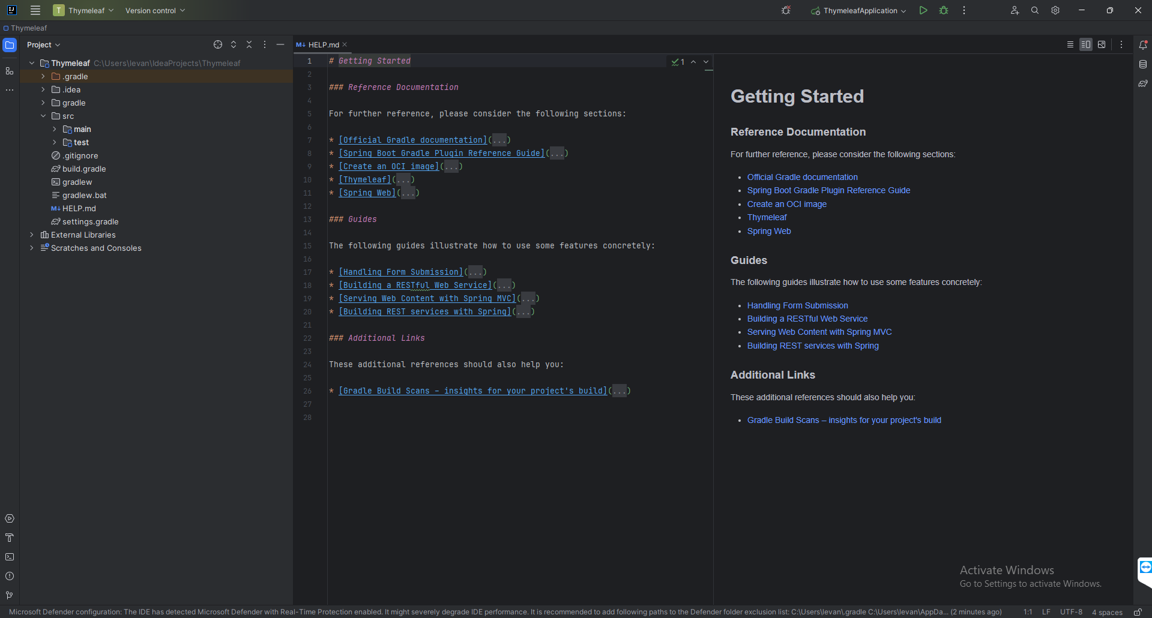Viewport: 1152px width, 618px height.
Task: Go to previous highlighted problem arrow
Action: pyautogui.click(x=693, y=62)
